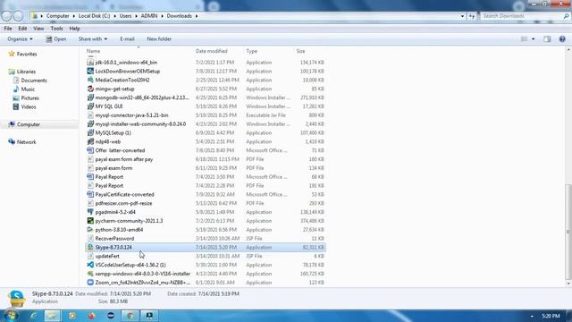This screenshot has height=322, width=572.
Task: Open the Tools menu
Action: 56,28
